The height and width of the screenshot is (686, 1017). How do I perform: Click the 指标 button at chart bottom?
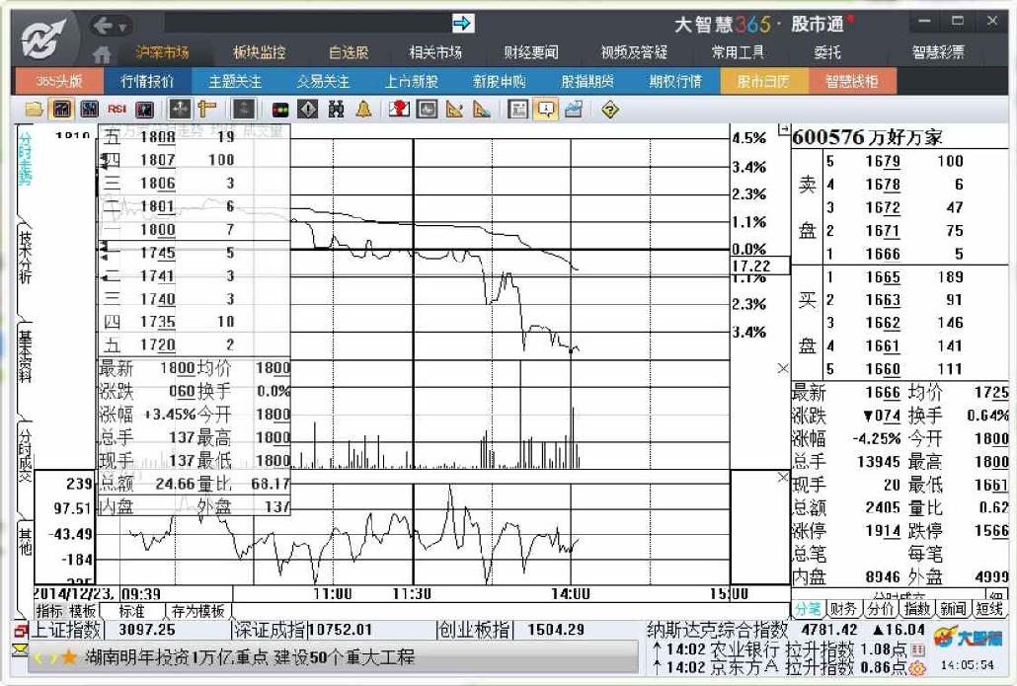pyautogui.click(x=48, y=611)
